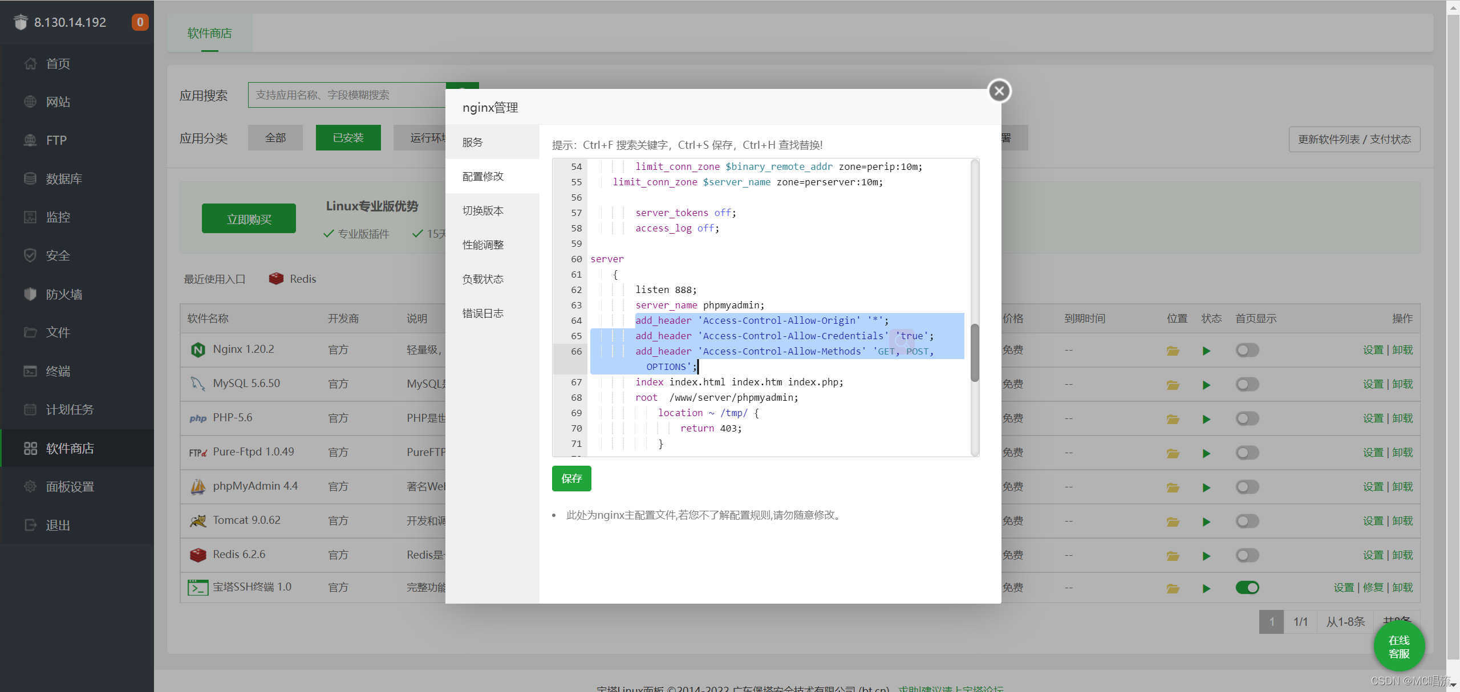Open the Firewall sidebar icon item
This screenshot has height=692, width=1460.
(x=30, y=294)
